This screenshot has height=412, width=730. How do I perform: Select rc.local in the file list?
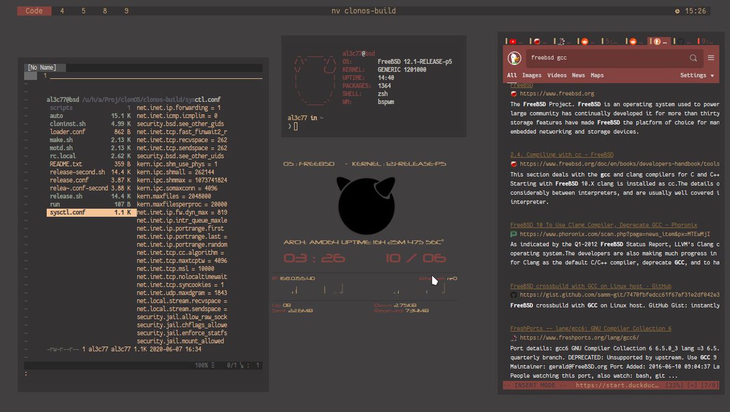89,156
